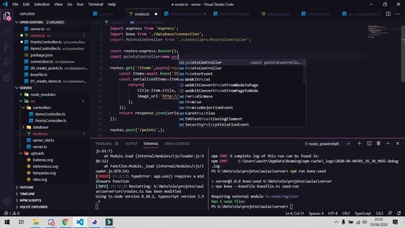Open Source Control view in activity bar
Viewport: 405px width, 228px height.
pyautogui.click(x=7, y=46)
